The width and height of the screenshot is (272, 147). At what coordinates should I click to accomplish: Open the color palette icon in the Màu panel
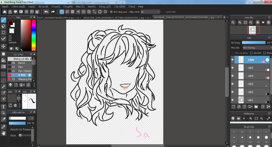click(x=11, y=48)
